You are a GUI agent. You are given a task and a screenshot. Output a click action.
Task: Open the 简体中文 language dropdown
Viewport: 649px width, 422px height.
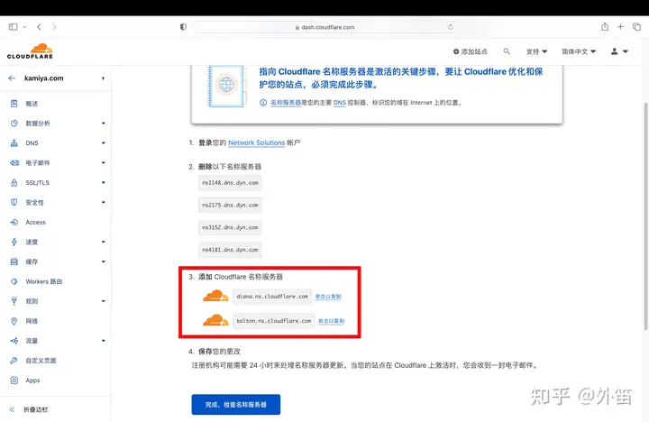pos(579,51)
